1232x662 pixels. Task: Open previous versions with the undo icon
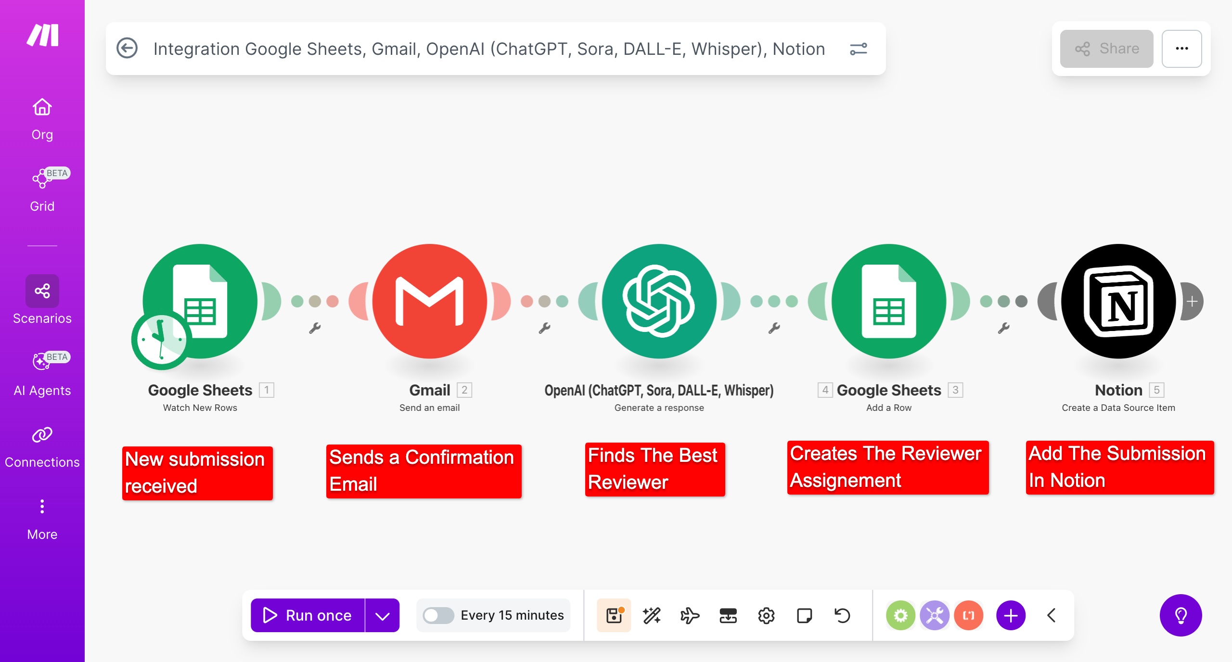pyautogui.click(x=841, y=615)
